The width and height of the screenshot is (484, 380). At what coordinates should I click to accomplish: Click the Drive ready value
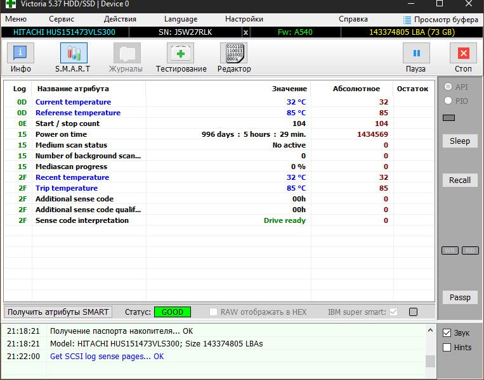285,220
